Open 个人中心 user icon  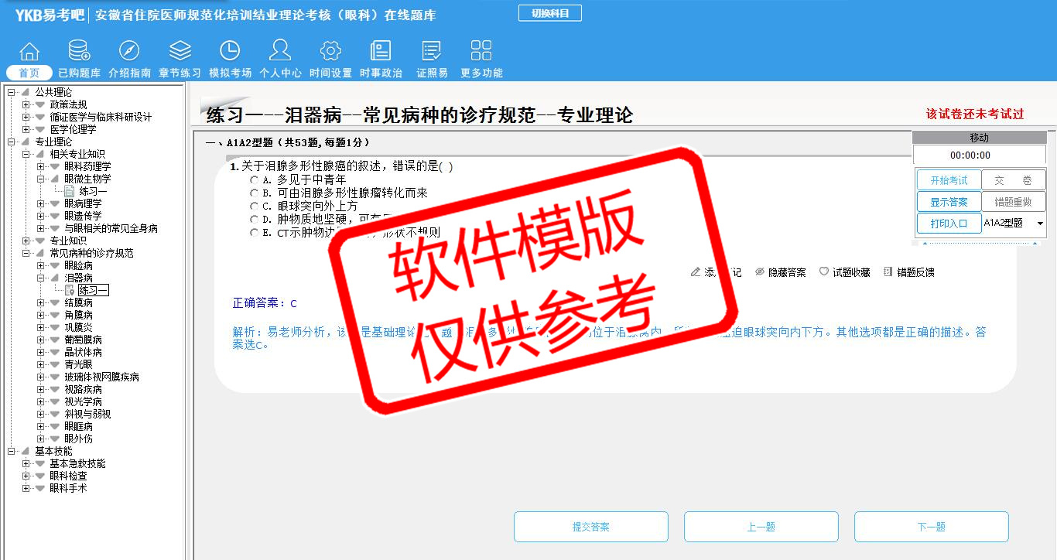click(280, 51)
